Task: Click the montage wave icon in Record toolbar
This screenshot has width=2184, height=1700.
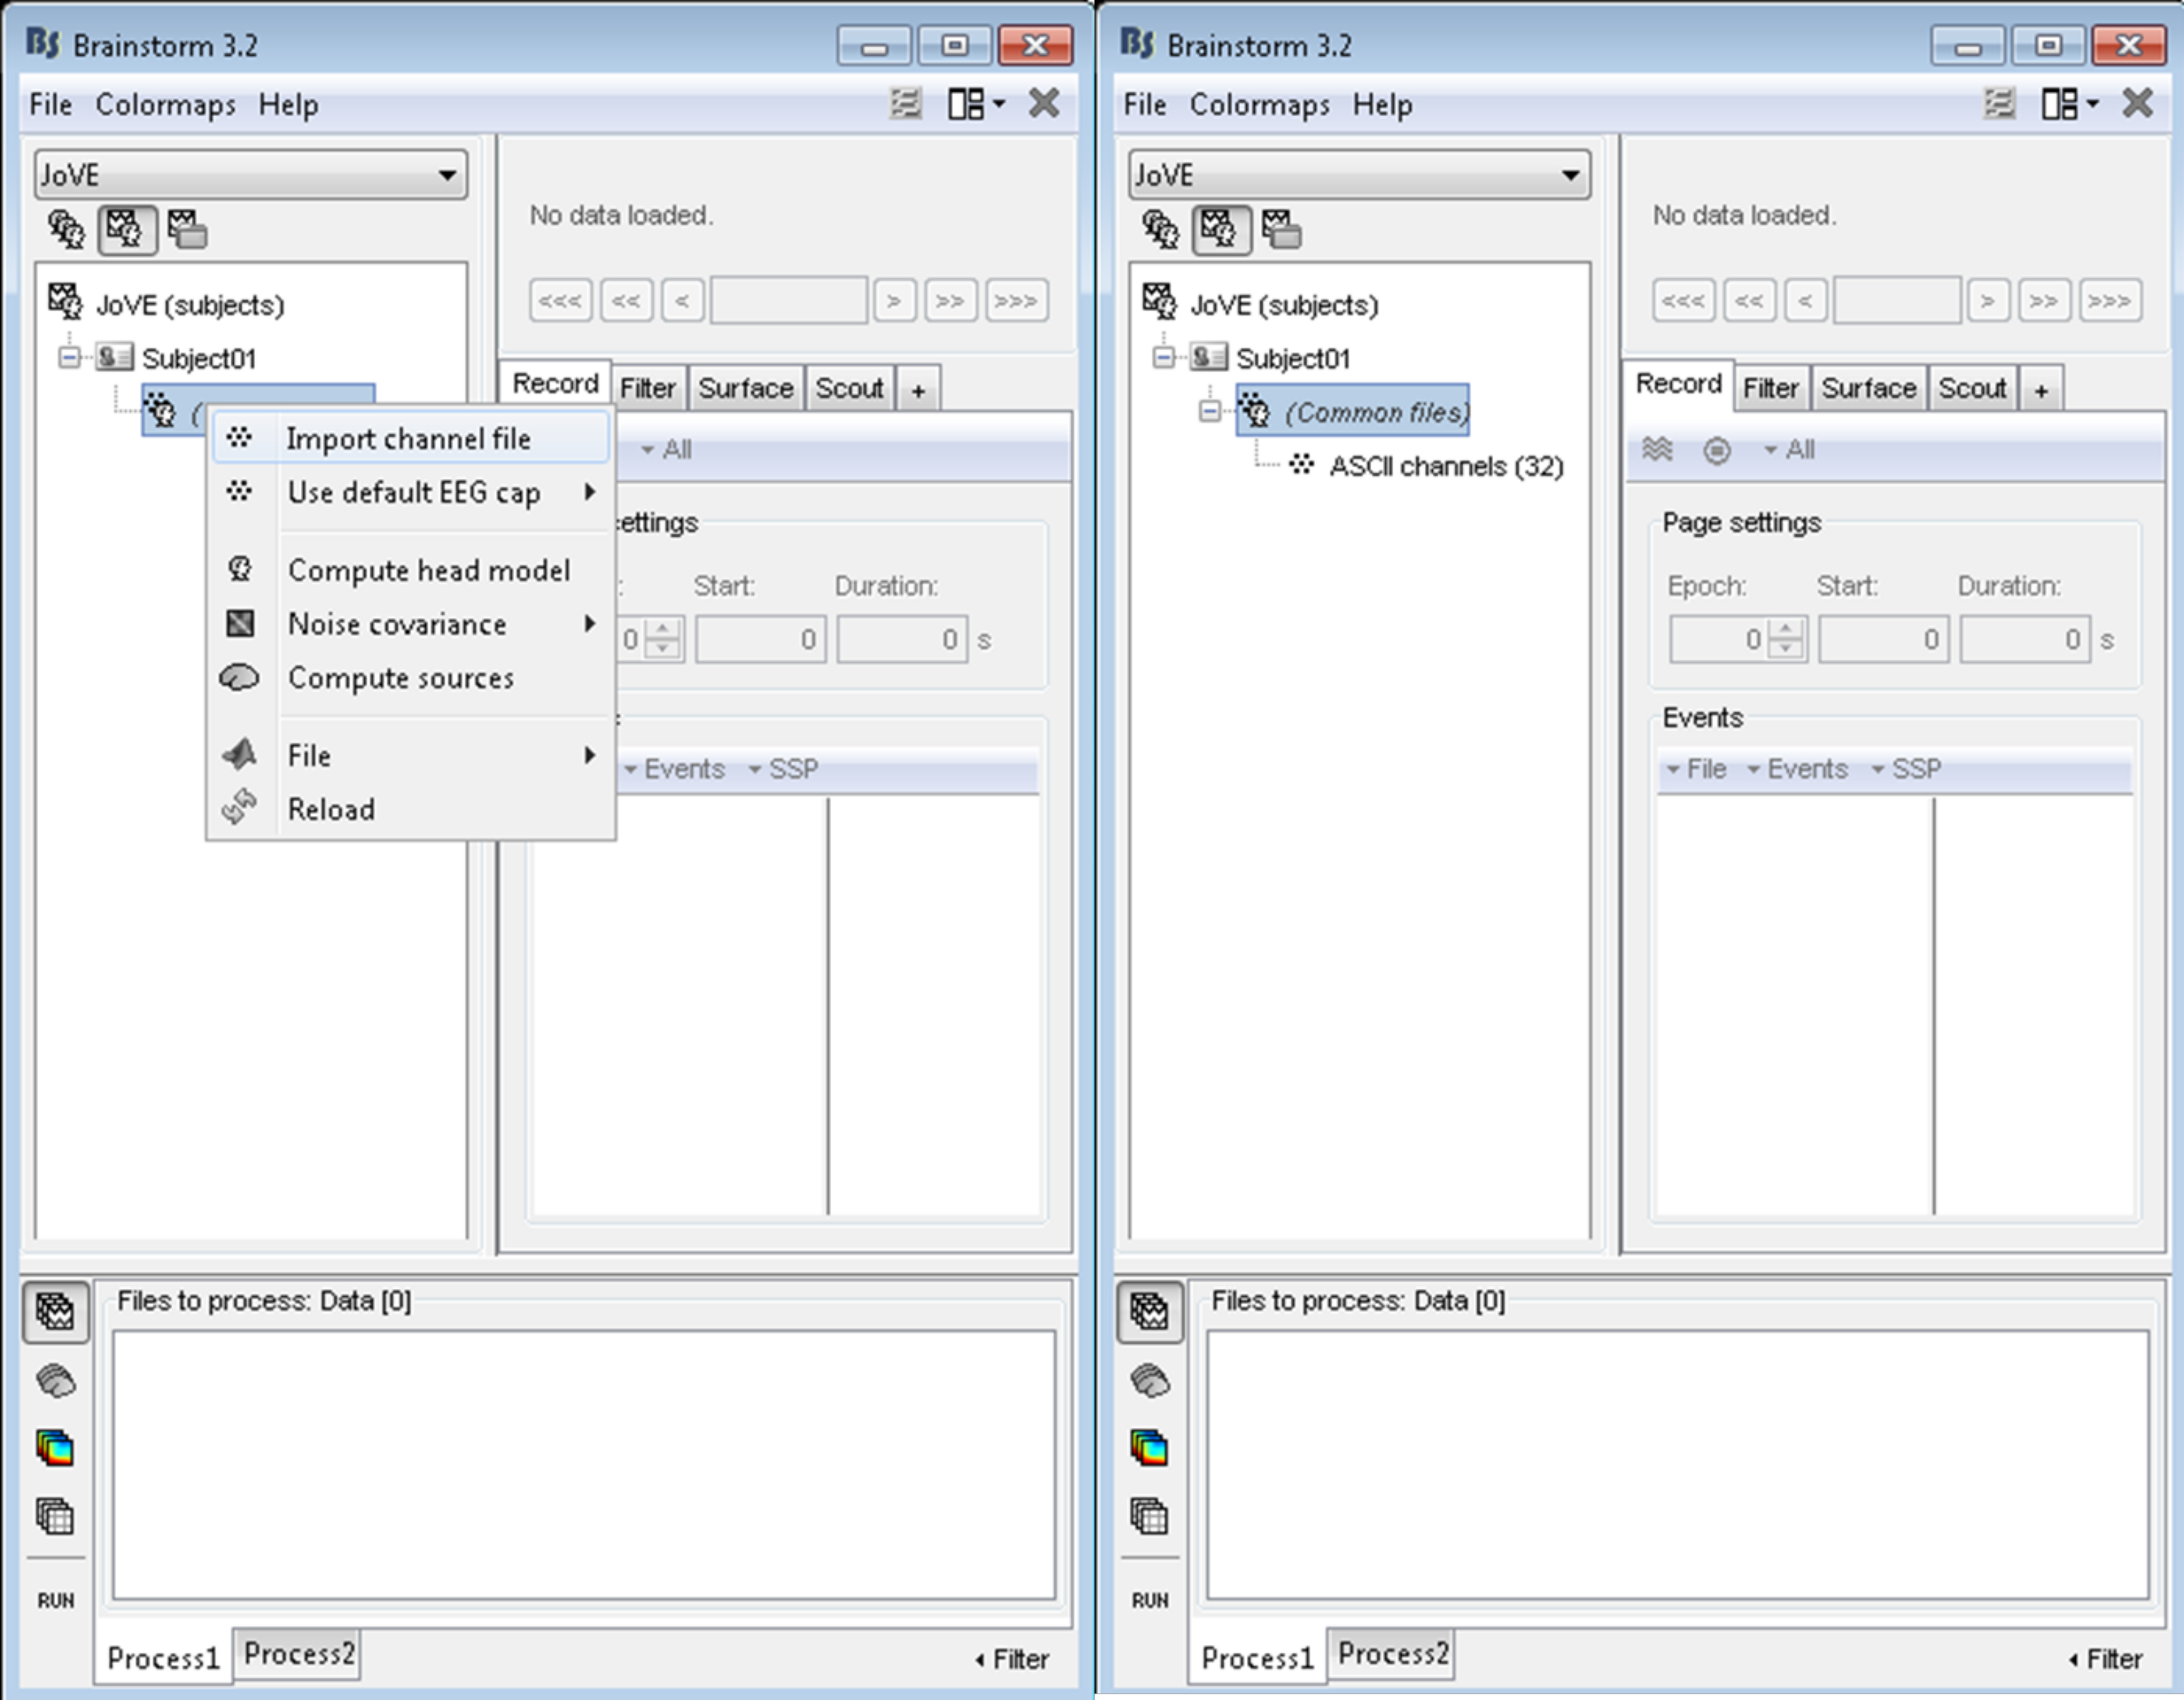Action: point(1657,450)
